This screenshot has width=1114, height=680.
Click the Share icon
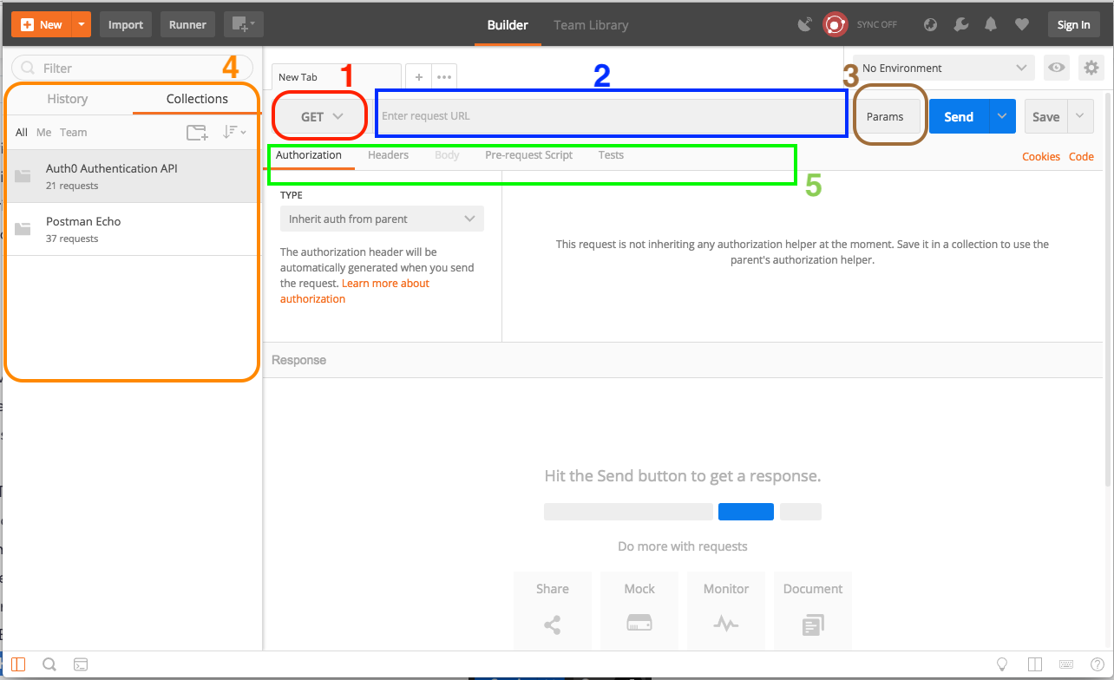[x=552, y=624]
